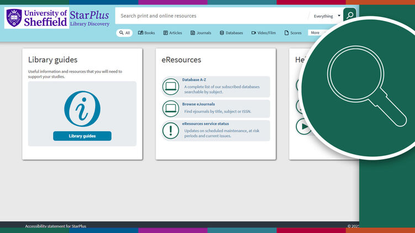Viewport: 415px width, 233px height.
Task: Choose the Databases filter
Action: point(231,33)
